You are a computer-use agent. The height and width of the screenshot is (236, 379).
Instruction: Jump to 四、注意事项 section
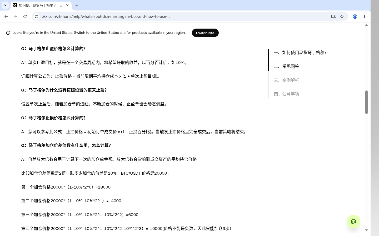(286, 94)
